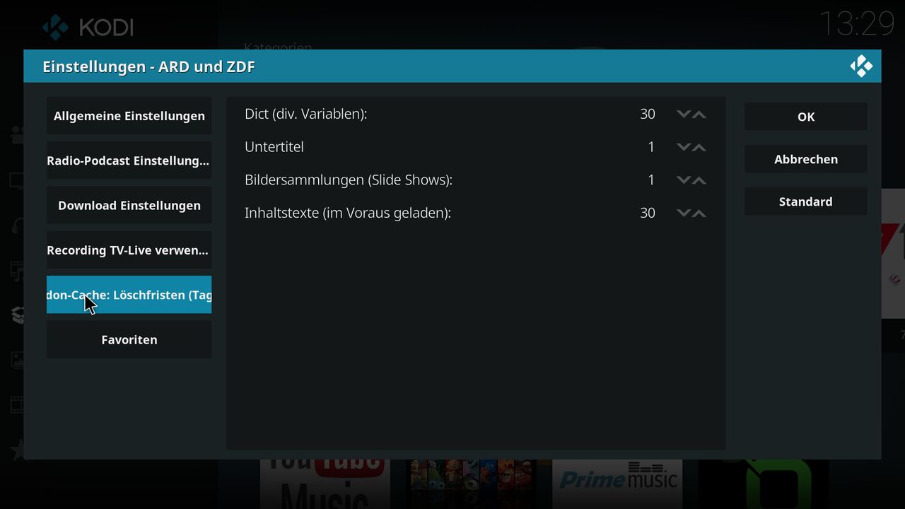Click the Dict value 30
The image size is (905, 509).
[x=648, y=114]
